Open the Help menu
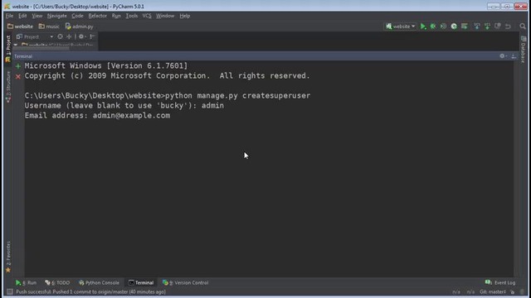This screenshot has width=531, height=298. pos(184,16)
